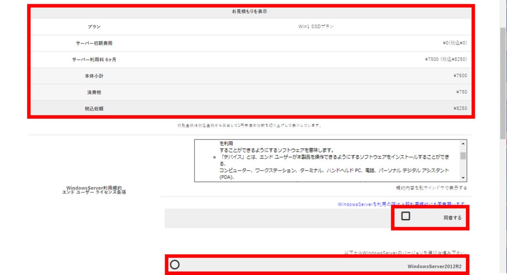Click the ¥7500 (税込¥8250) amount
Image resolution: width=507 pixels, height=275 pixels.
[446, 60]
